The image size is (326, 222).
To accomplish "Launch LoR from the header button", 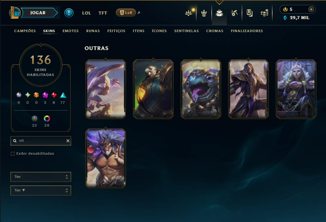I will click(x=126, y=13).
